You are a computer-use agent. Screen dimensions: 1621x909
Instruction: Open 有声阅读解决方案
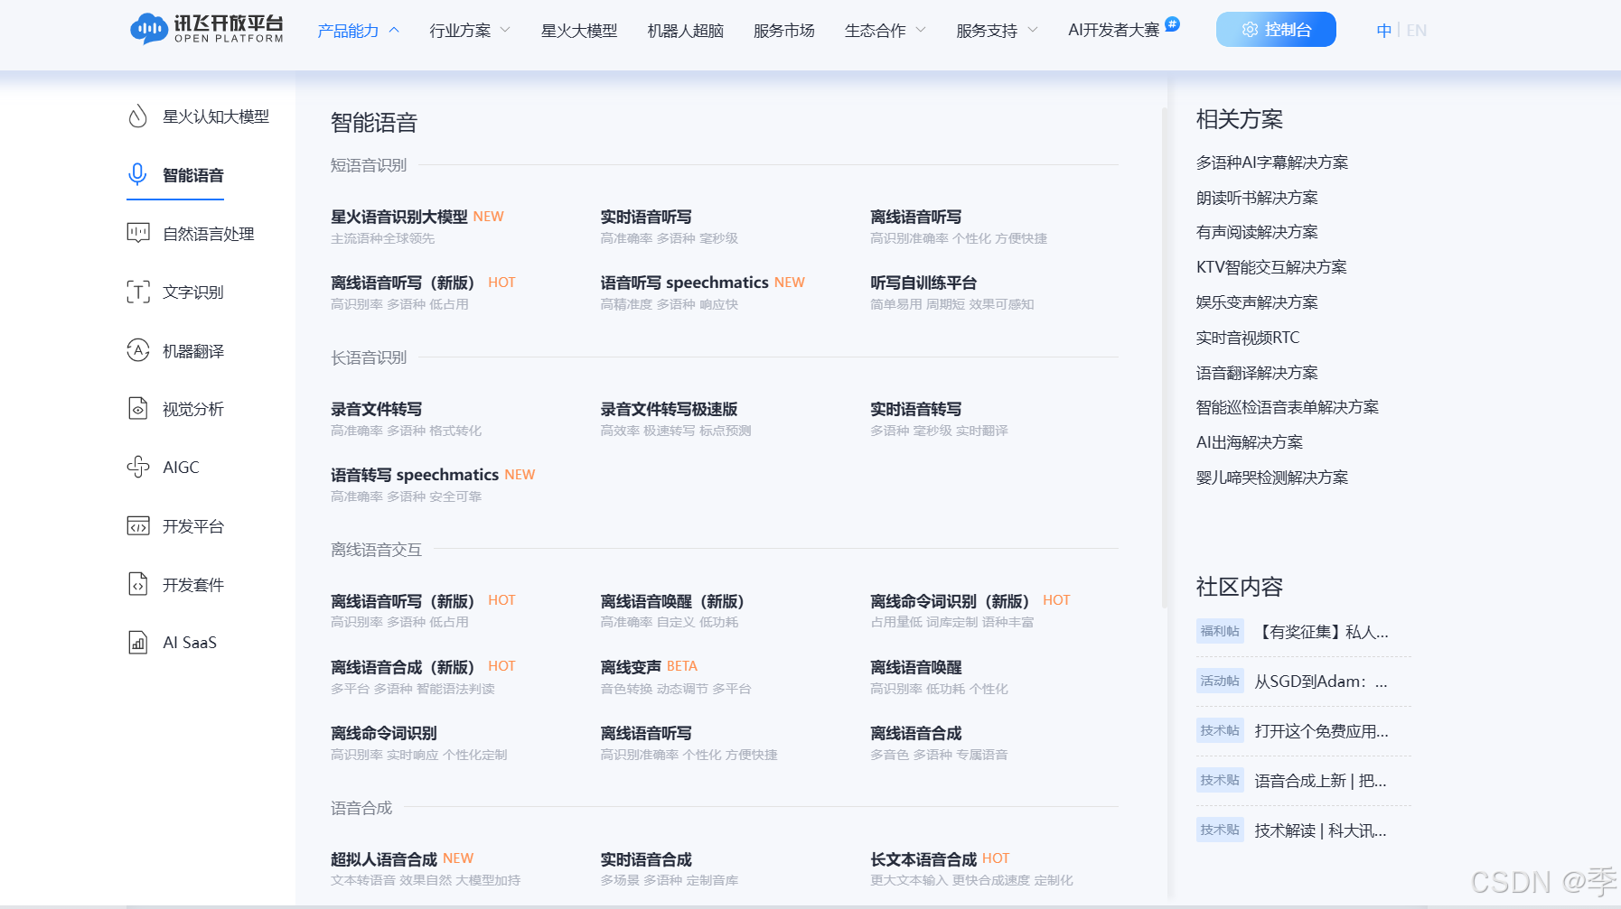point(1257,232)
